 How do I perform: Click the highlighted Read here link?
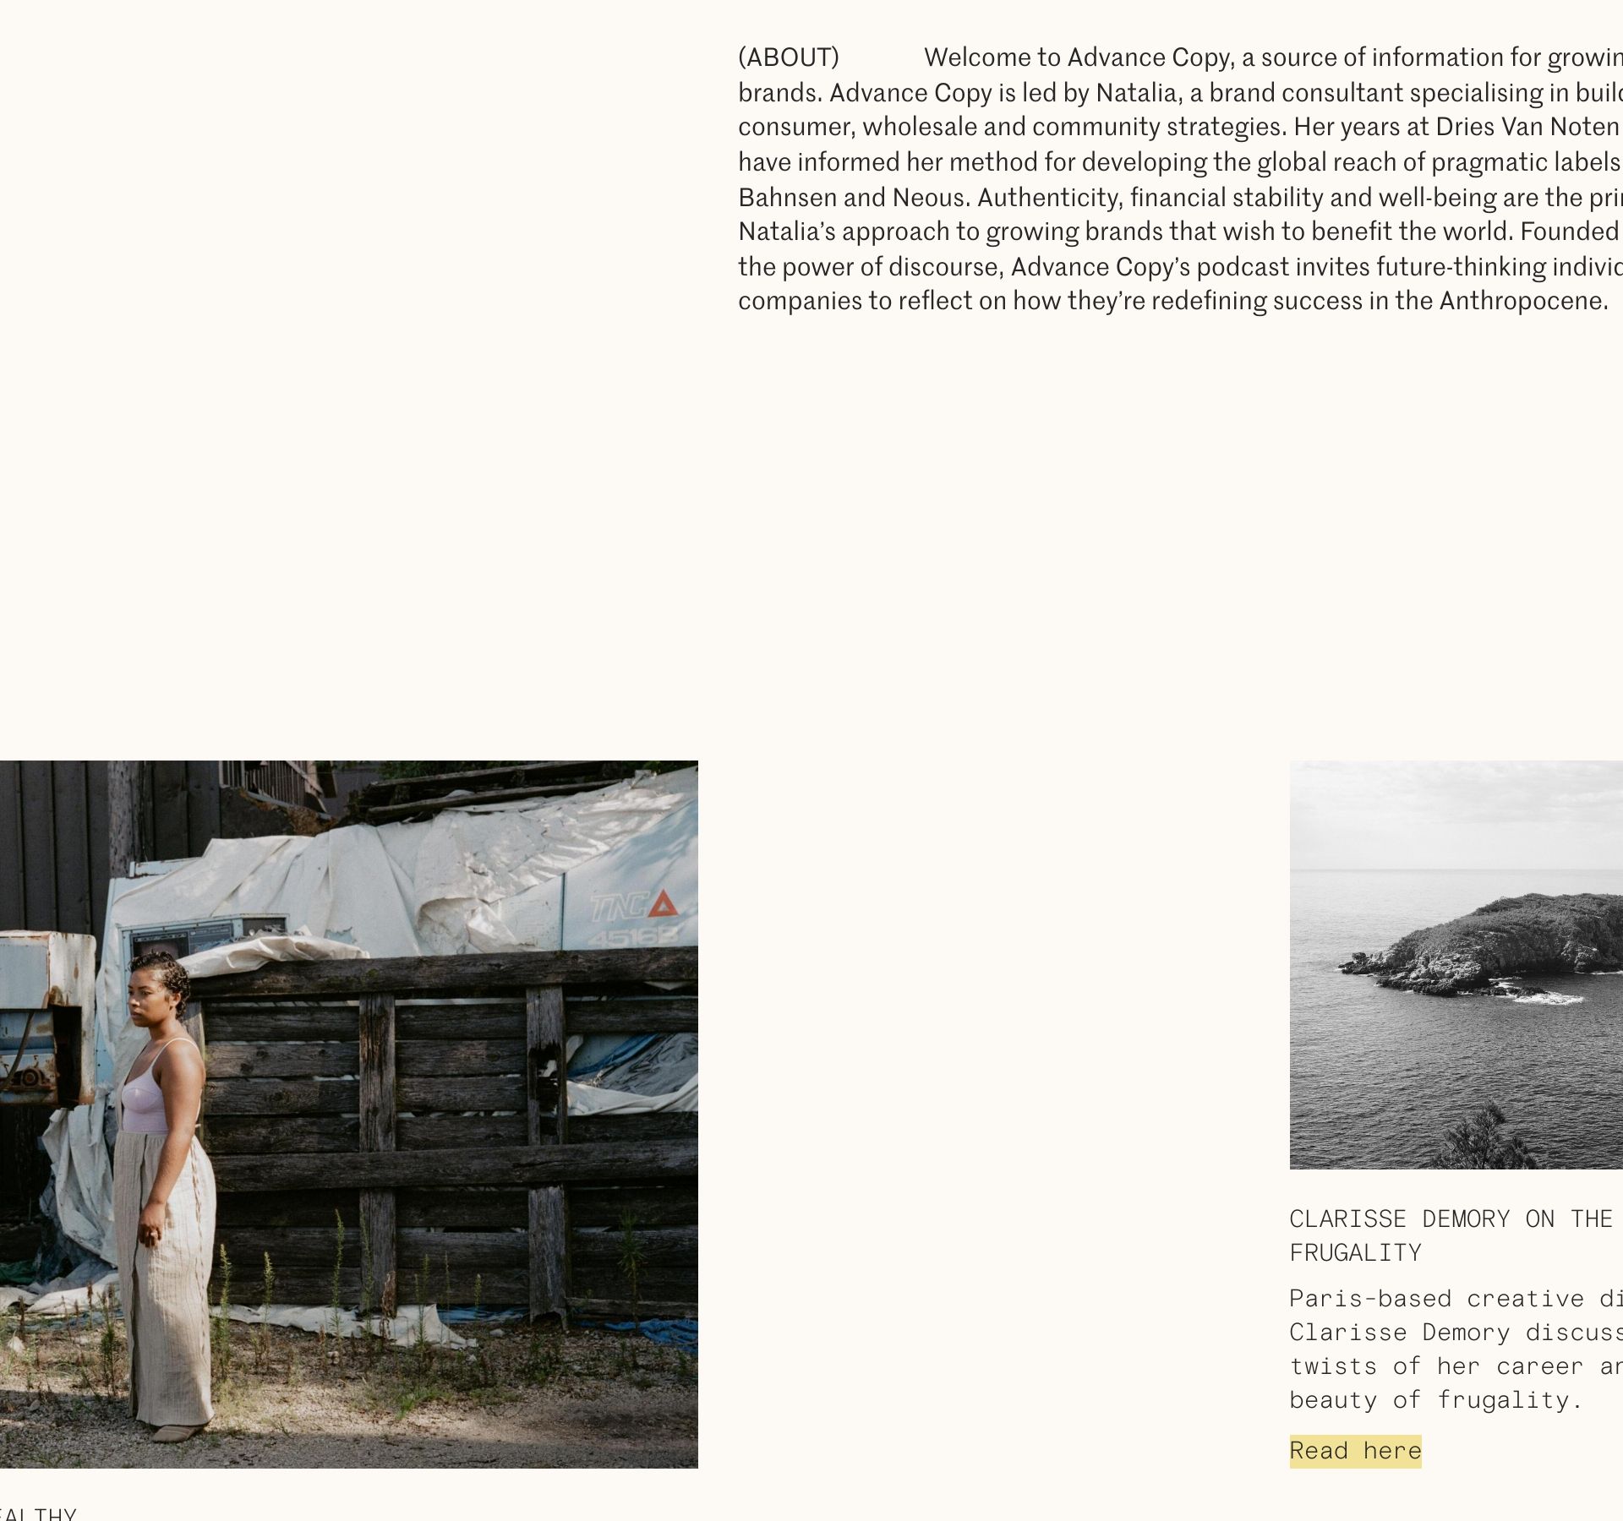coord(1355,1451)
